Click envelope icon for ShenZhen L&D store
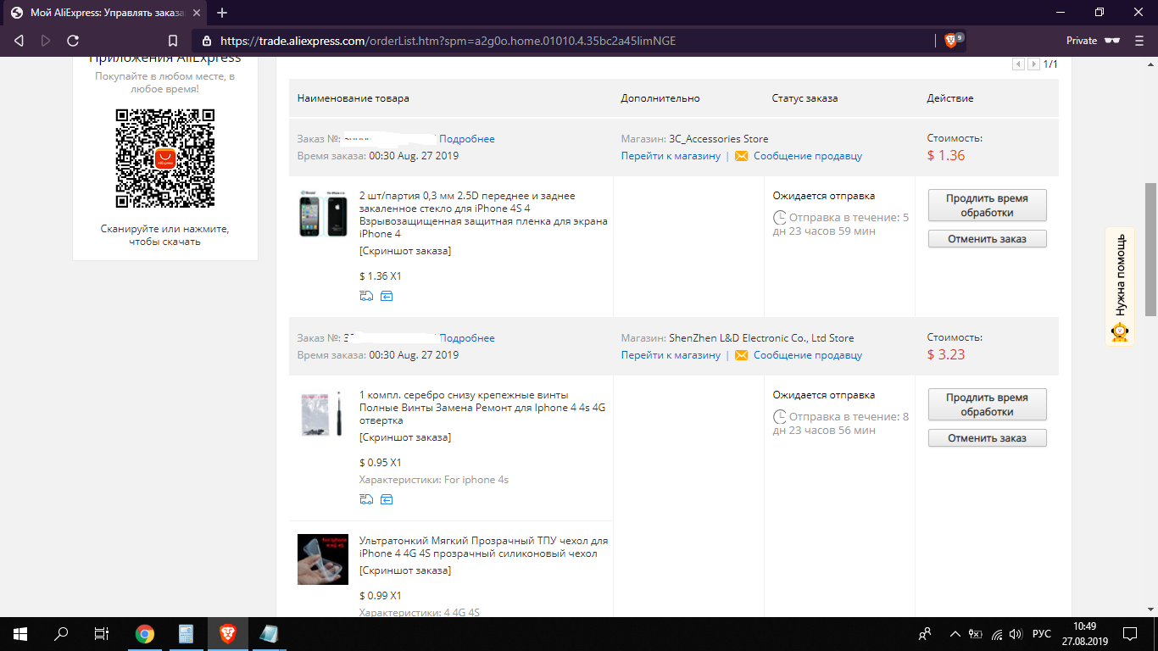The width and height of the screenshot is (1158, 651). point(742,355)
